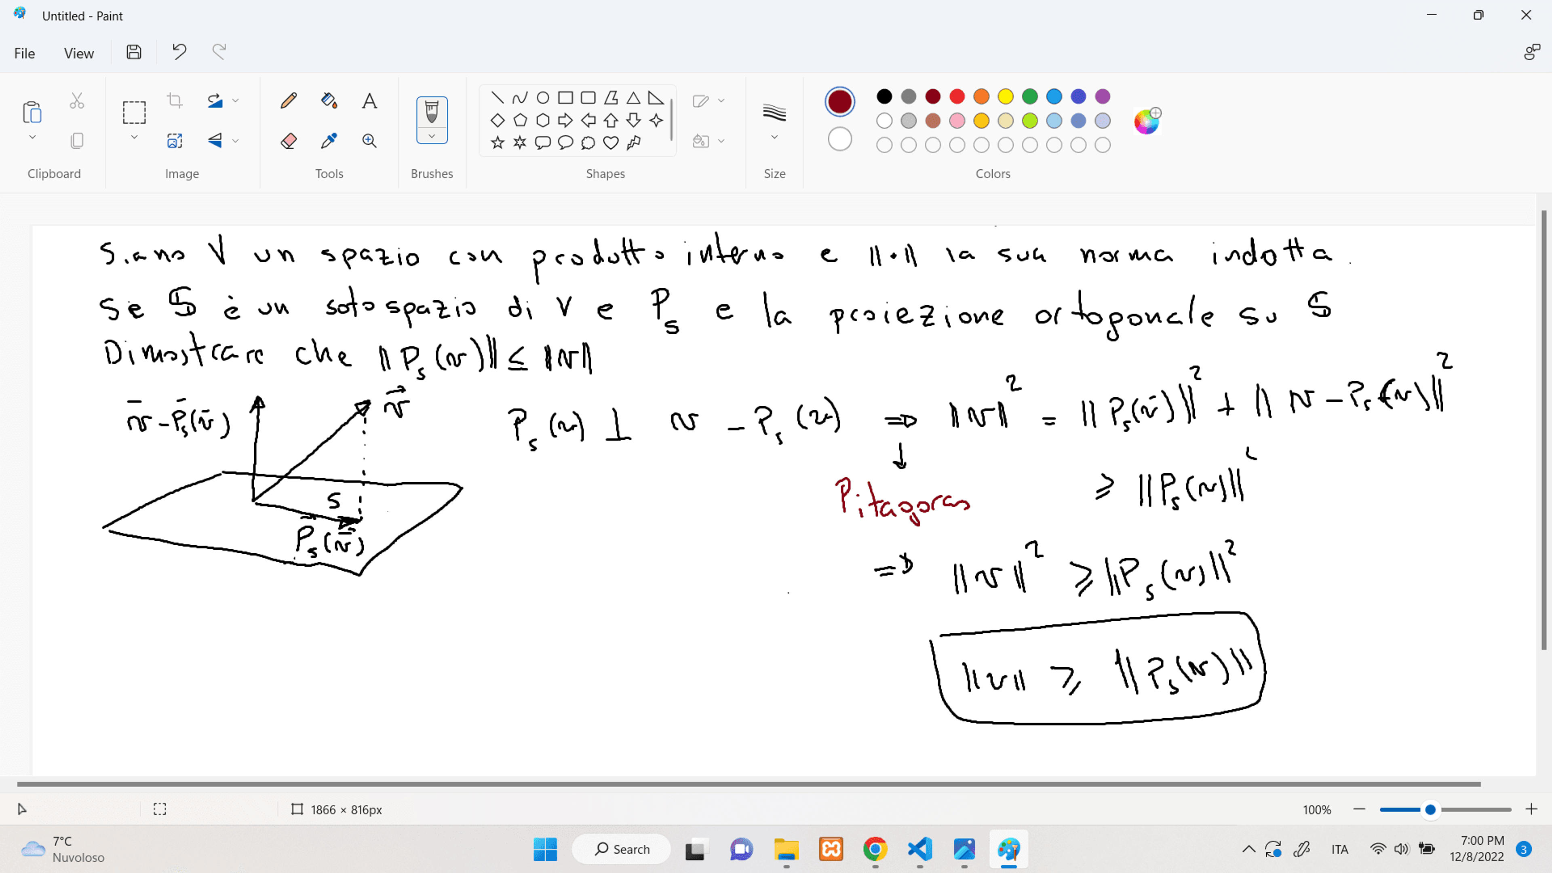Open the Windows Start menu

click(x=545, y=849)
